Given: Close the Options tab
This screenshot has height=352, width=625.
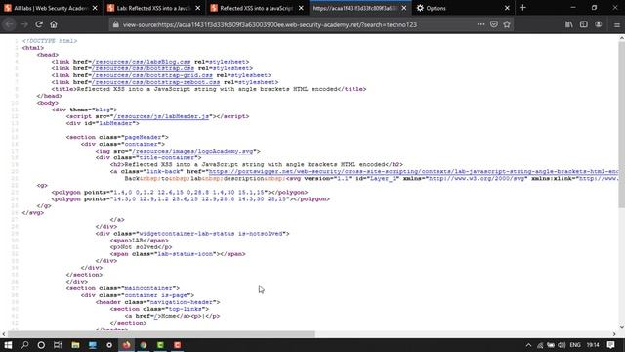Looking at the screenshot, I should tap(507, 8).
